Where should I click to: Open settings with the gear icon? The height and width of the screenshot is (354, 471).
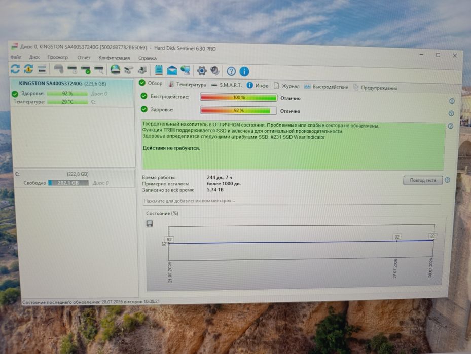click(x=202, y=71)
